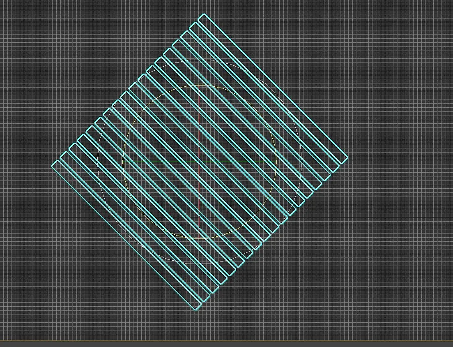Select the bottom-left outermost cyan rectangle slat

coord(126,235)
